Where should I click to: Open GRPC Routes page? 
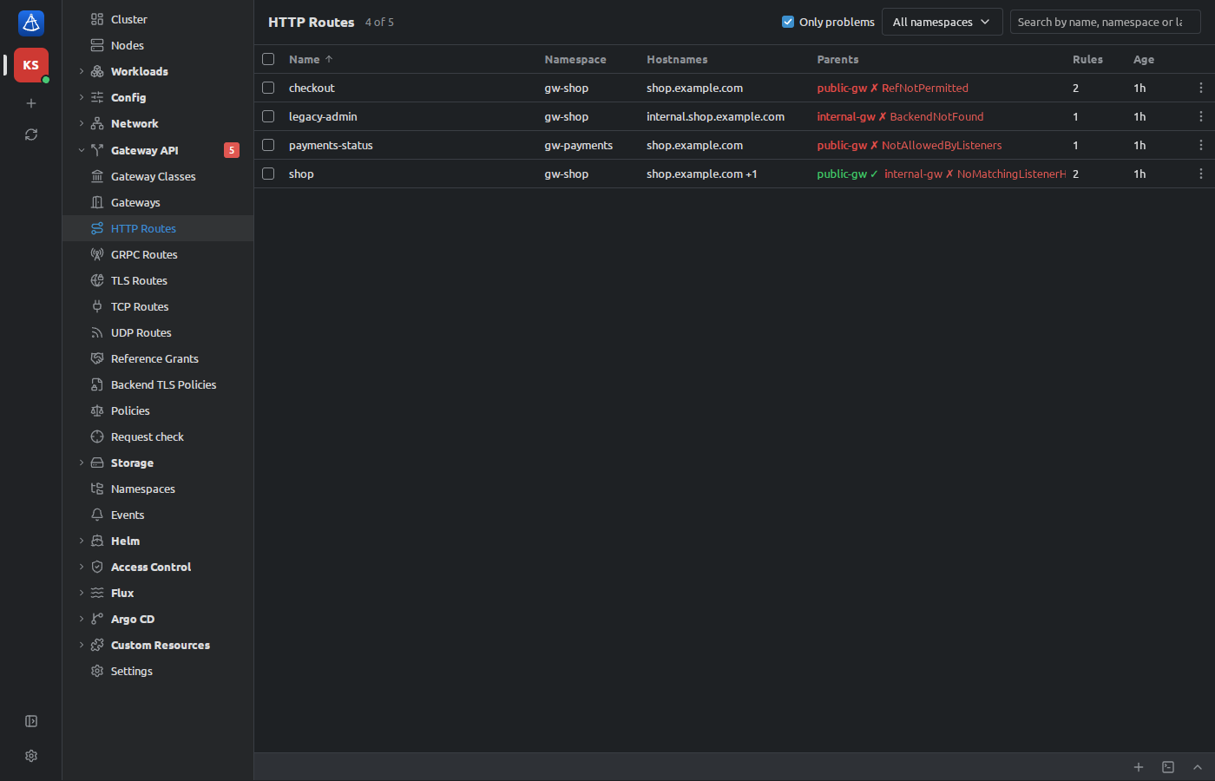(158, 254)
